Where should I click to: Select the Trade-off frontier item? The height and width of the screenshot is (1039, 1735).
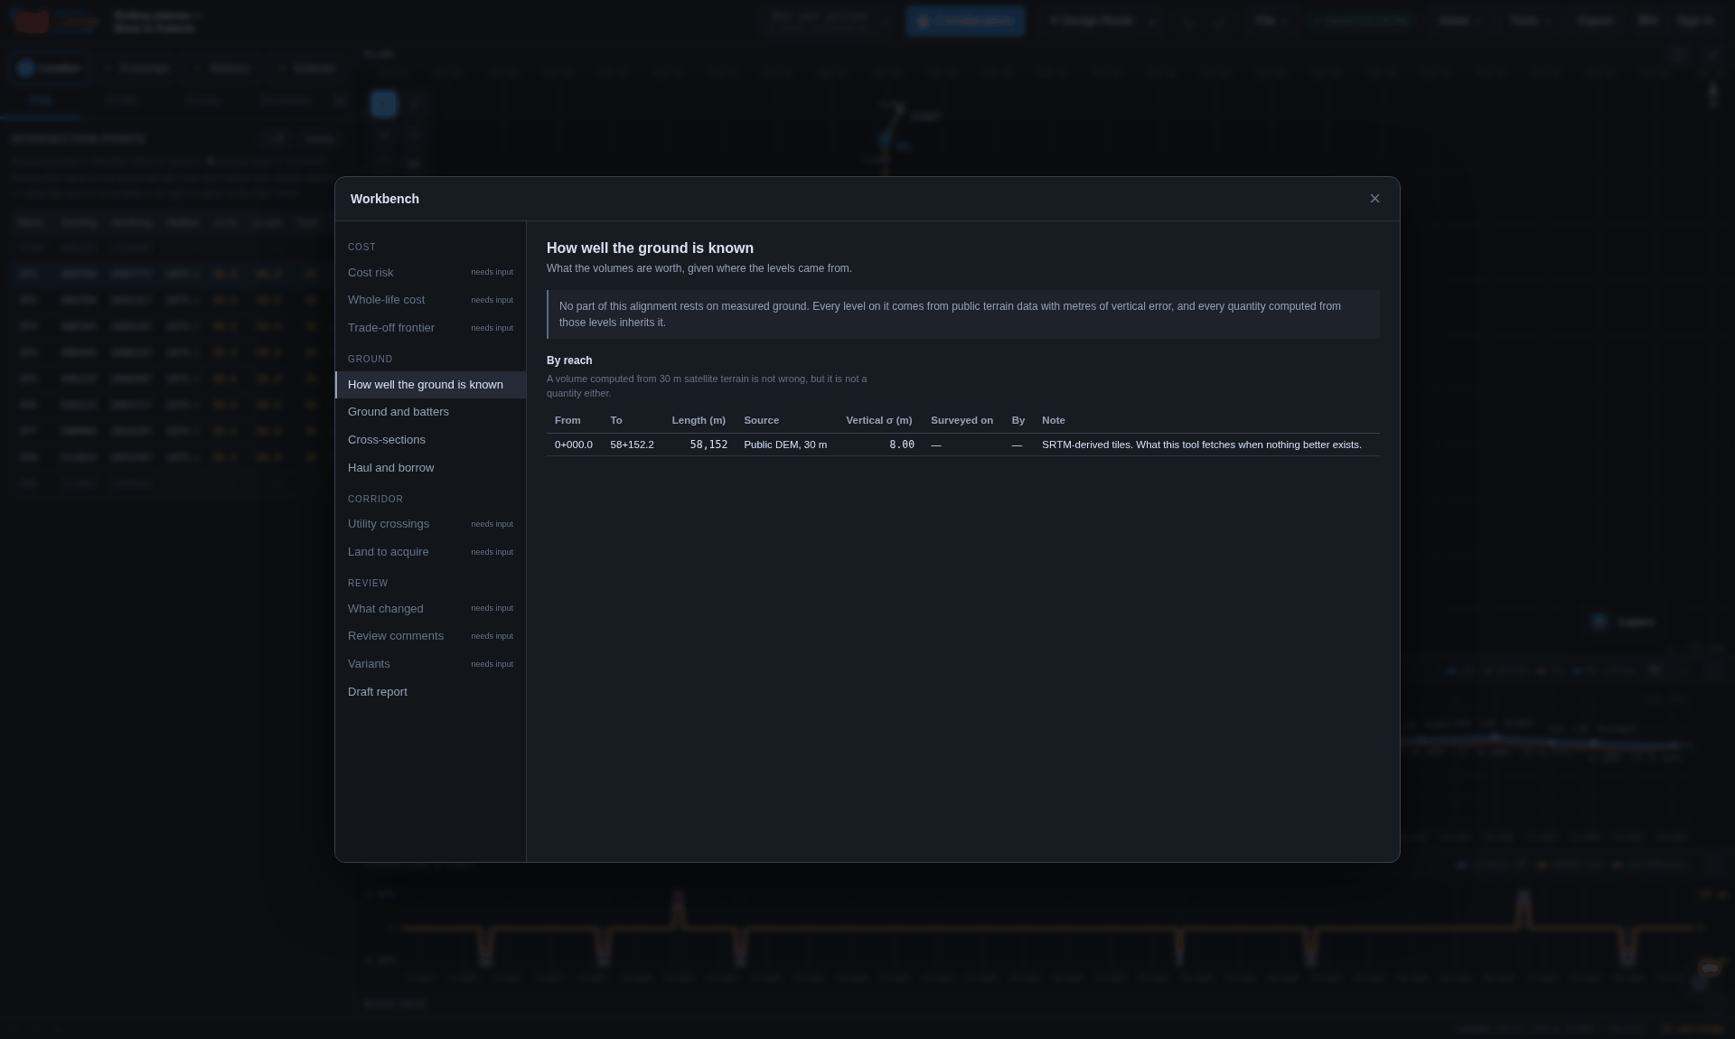430,328
